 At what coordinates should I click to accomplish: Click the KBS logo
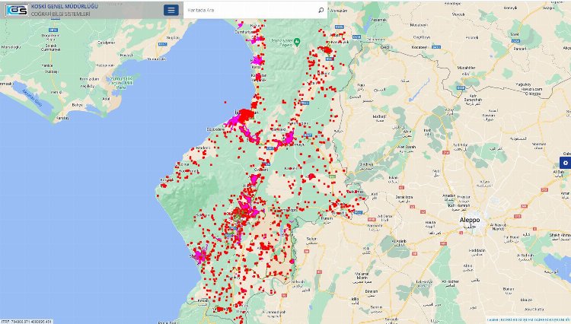(x=15, y=10)
